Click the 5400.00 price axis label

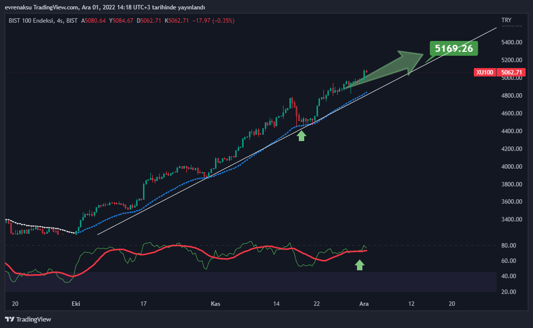[512, 42]
